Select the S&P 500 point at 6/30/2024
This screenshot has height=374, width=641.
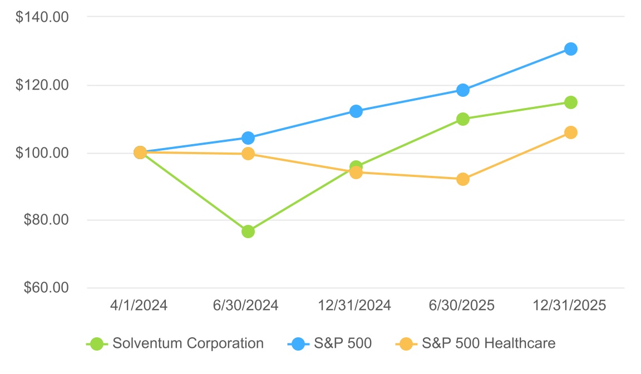click(248, 138)
